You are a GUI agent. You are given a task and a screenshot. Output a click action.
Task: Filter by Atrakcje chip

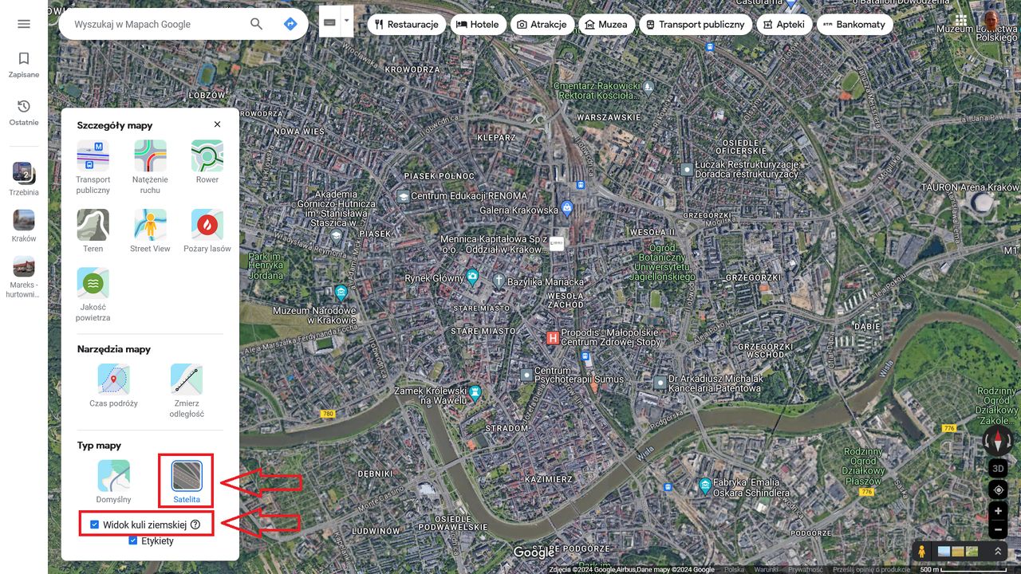[x=542, y=24]
